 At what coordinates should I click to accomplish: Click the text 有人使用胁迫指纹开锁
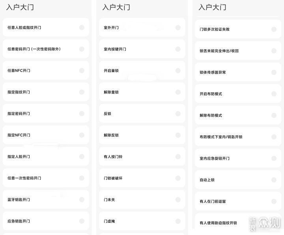point(218,223)
